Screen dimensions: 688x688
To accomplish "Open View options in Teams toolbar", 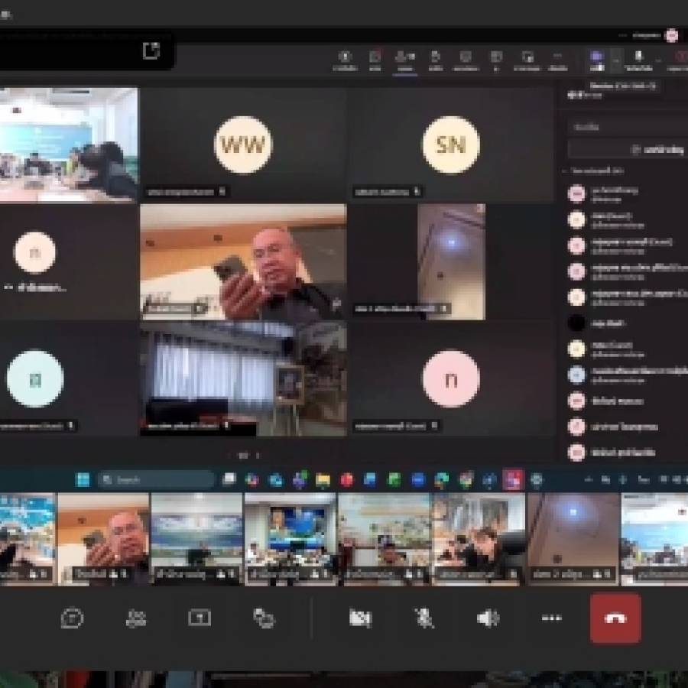I will [x=496, y=60].
